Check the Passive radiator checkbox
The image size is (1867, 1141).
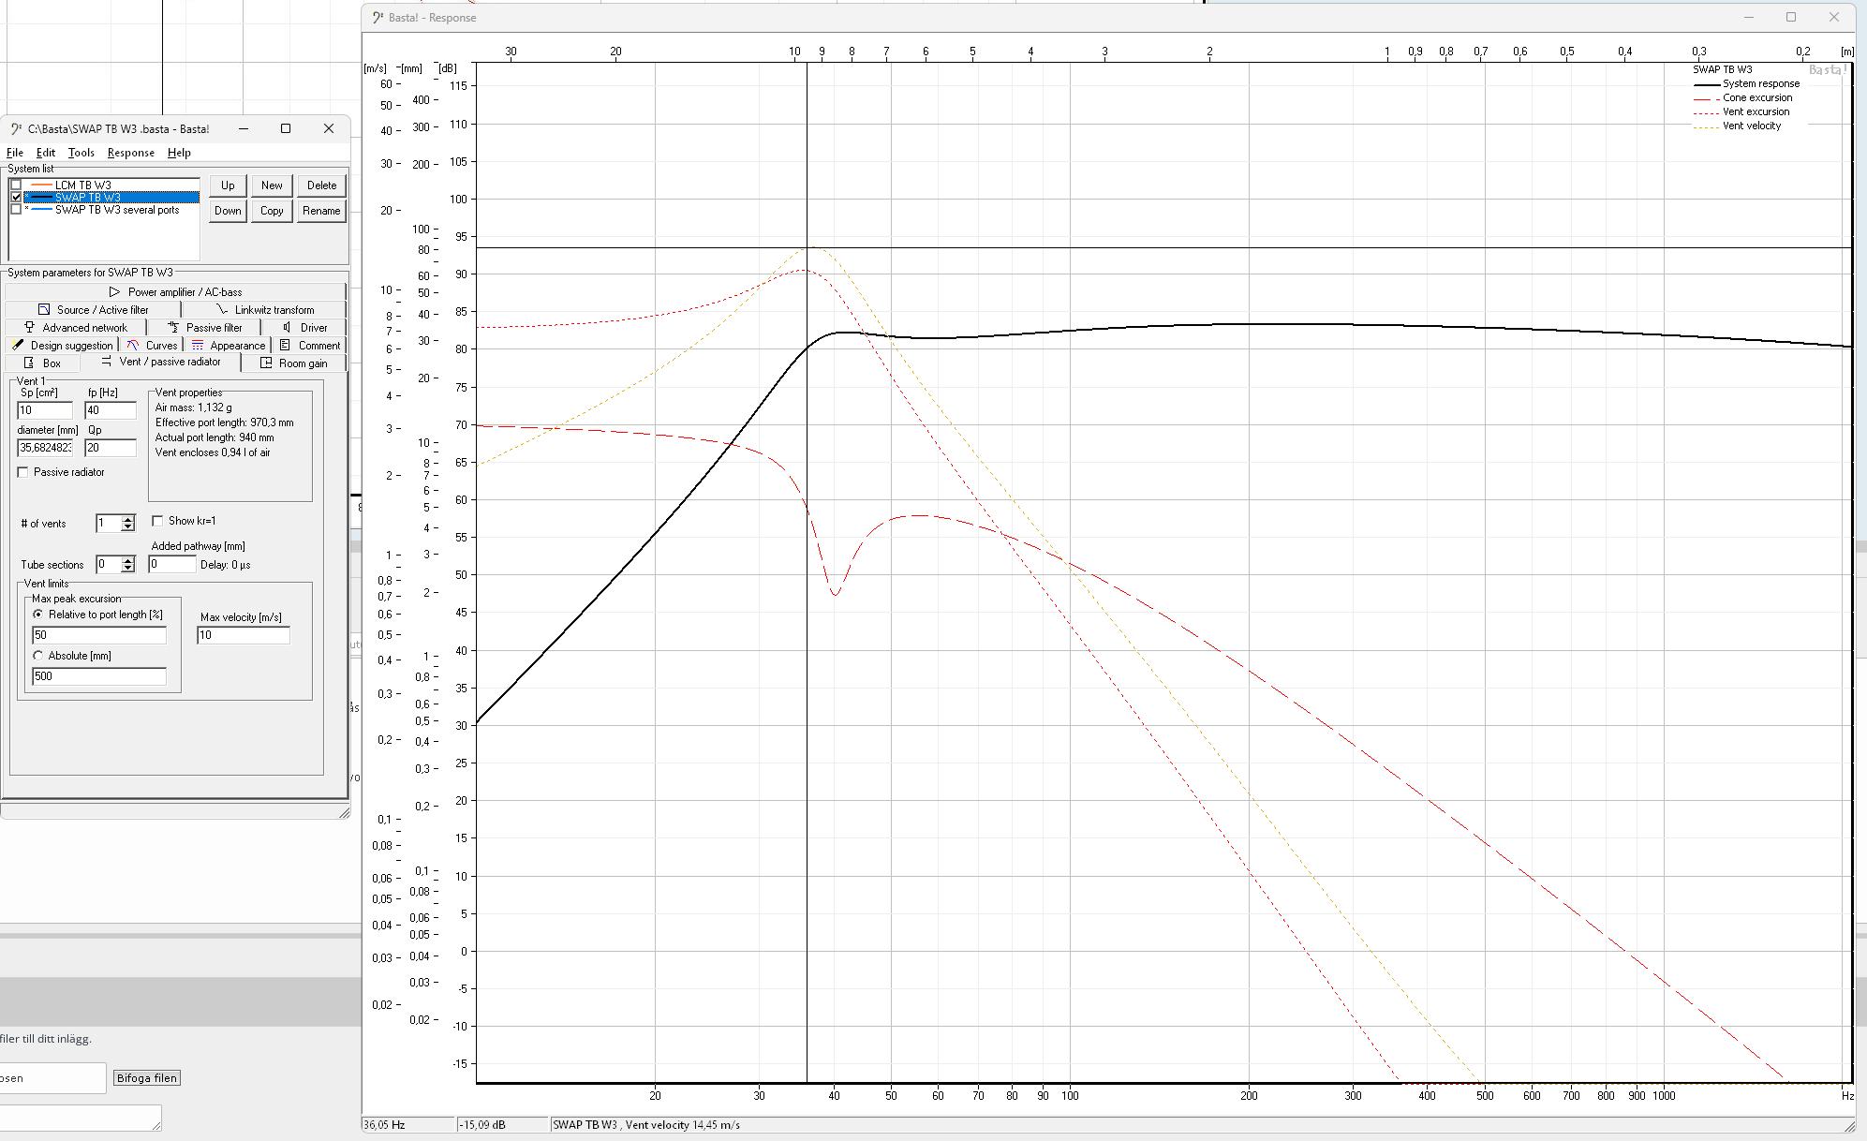click(x=23, y=472)
